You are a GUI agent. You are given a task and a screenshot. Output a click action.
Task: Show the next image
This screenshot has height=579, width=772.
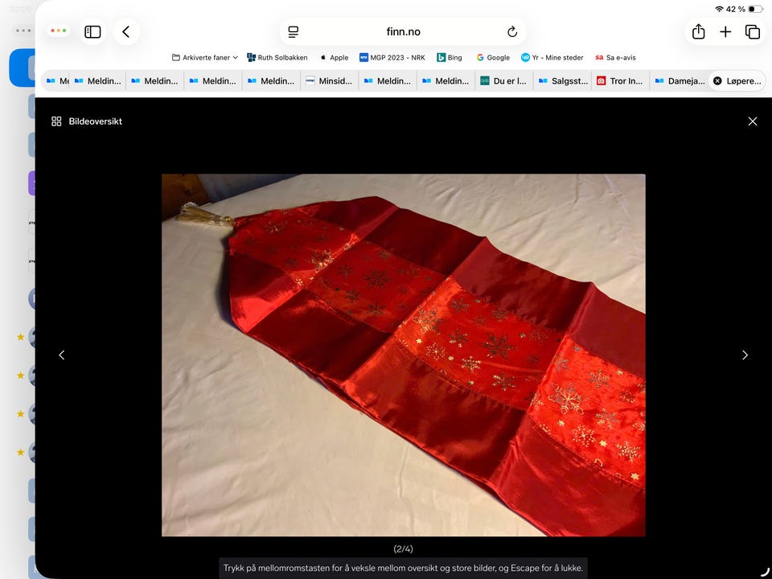745,355
